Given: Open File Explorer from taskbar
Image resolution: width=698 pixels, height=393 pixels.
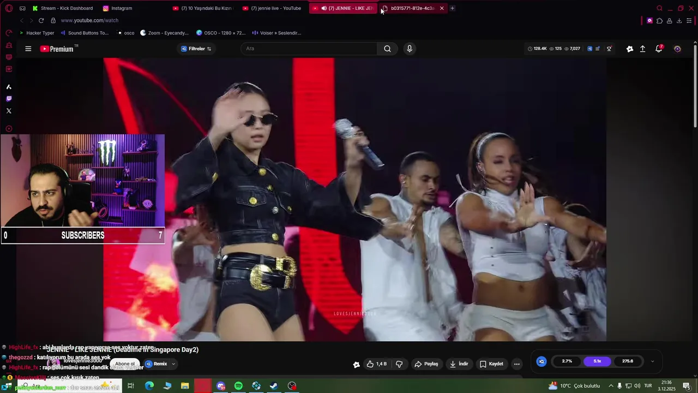Looking at the screenshot, I should click(x=185, y=386).
